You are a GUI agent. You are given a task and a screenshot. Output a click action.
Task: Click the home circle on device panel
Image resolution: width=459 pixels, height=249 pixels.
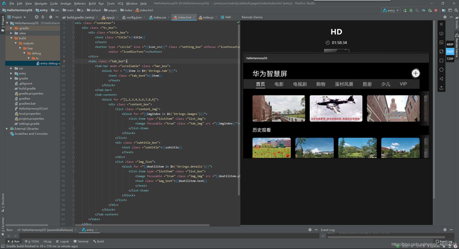pyautogui.click(x=441, y=70)
